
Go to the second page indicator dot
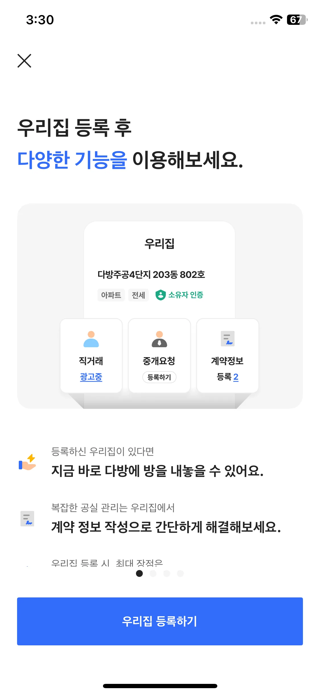pyautogui.click(x=153, y=573)
